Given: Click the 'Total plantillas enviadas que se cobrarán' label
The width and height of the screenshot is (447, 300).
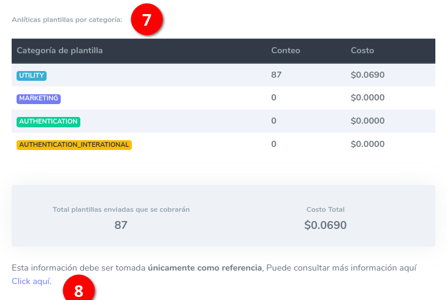Looking at the screenshot, I should click(121, 209).
